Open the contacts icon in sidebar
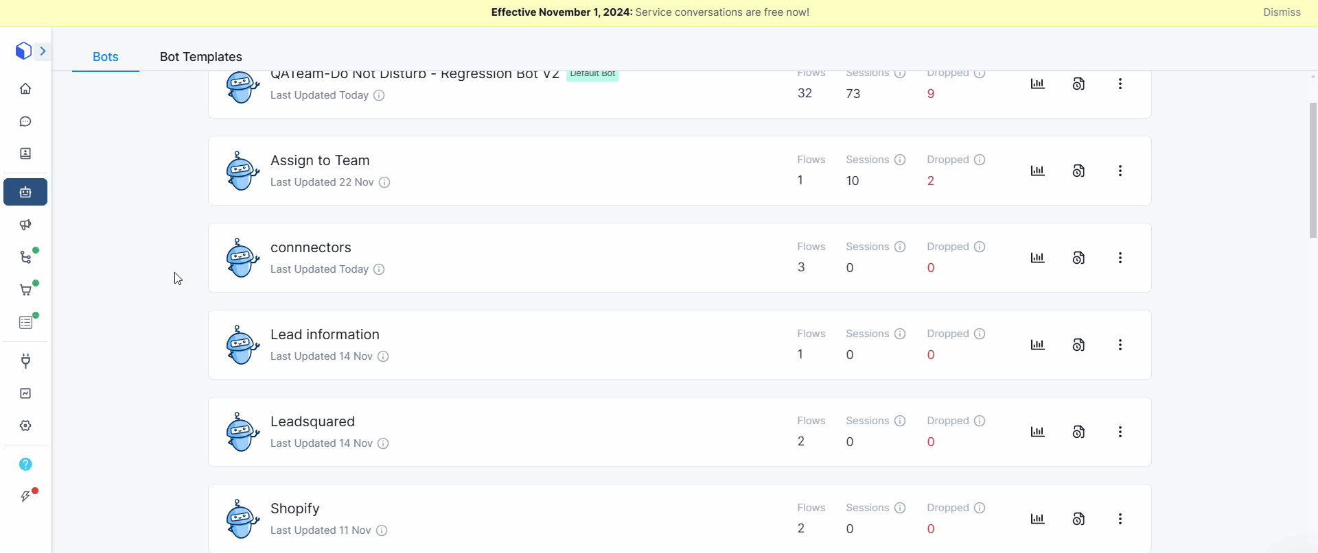1318x553 pixels. point(25,153)
